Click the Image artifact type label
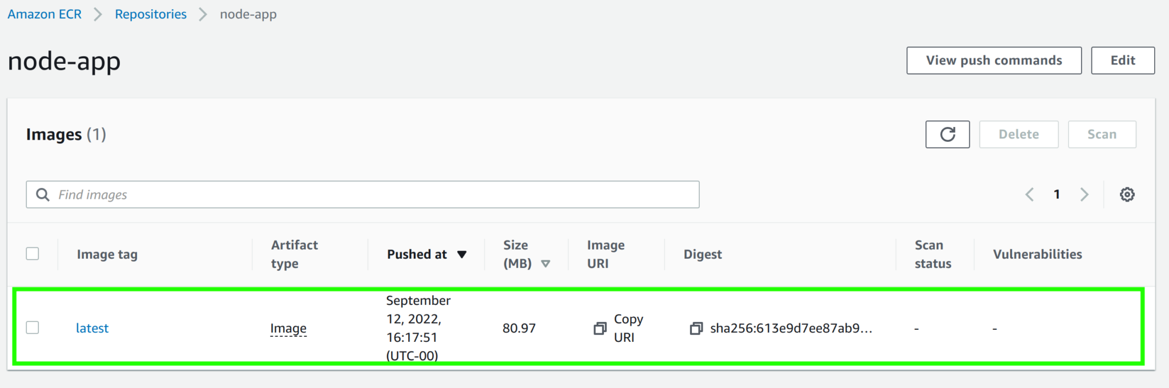The image size is (1169, 388). (x=288, y=328)
